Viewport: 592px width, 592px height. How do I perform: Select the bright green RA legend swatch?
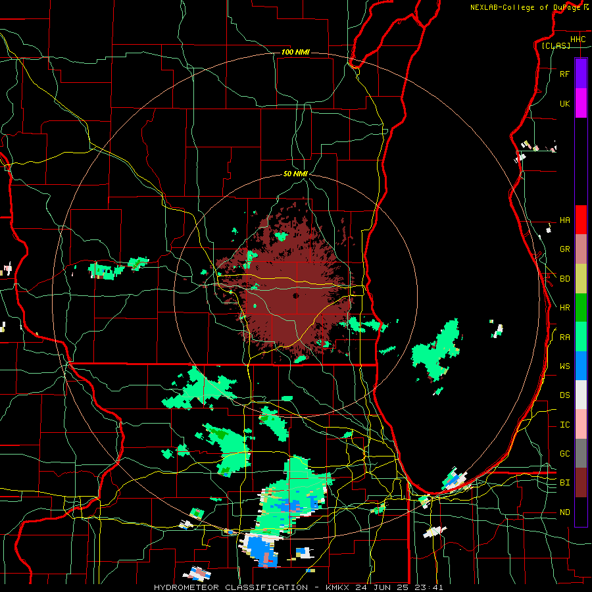(x=581, y=337)
